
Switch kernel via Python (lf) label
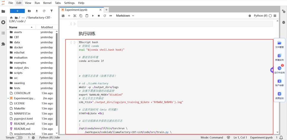point(260,16)
